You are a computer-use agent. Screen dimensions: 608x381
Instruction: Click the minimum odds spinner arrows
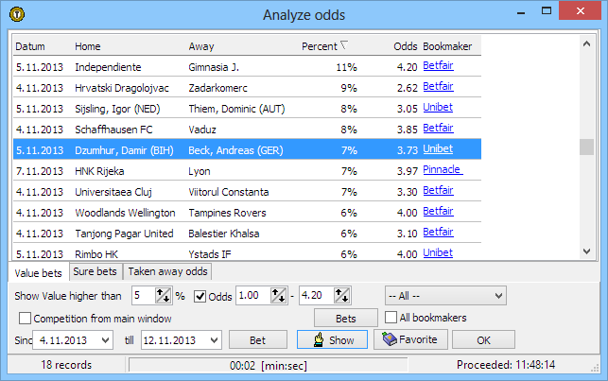[278, 296]
